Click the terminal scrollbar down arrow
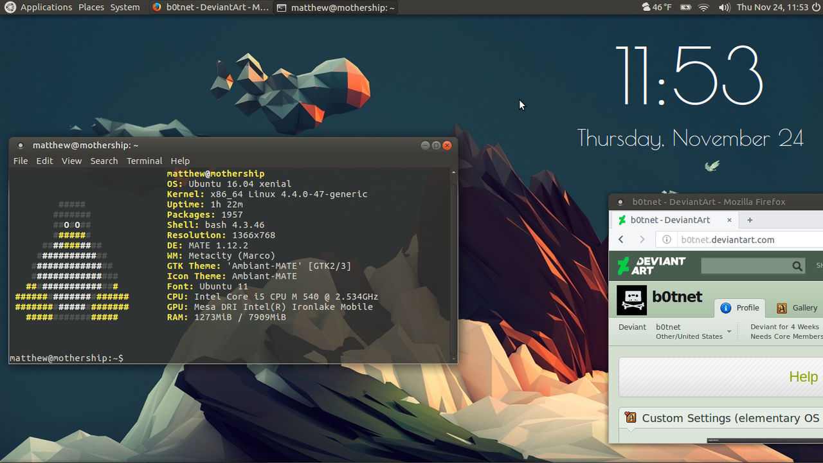This screenshot has height=463, width=823. click(x=454, y=359)
